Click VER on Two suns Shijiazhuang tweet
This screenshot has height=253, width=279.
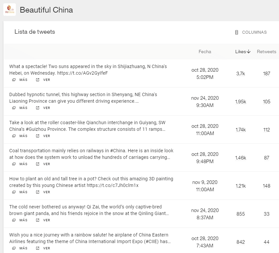pyautogui.click(x=47, y=80)
